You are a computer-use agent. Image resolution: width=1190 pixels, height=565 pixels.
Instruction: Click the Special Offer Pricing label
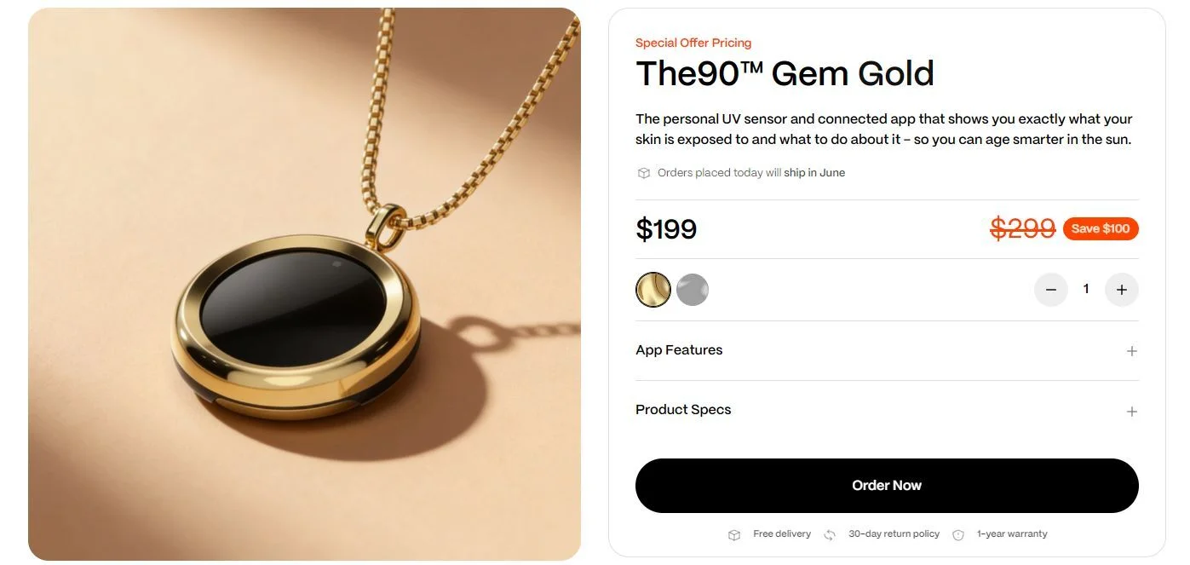693,43
